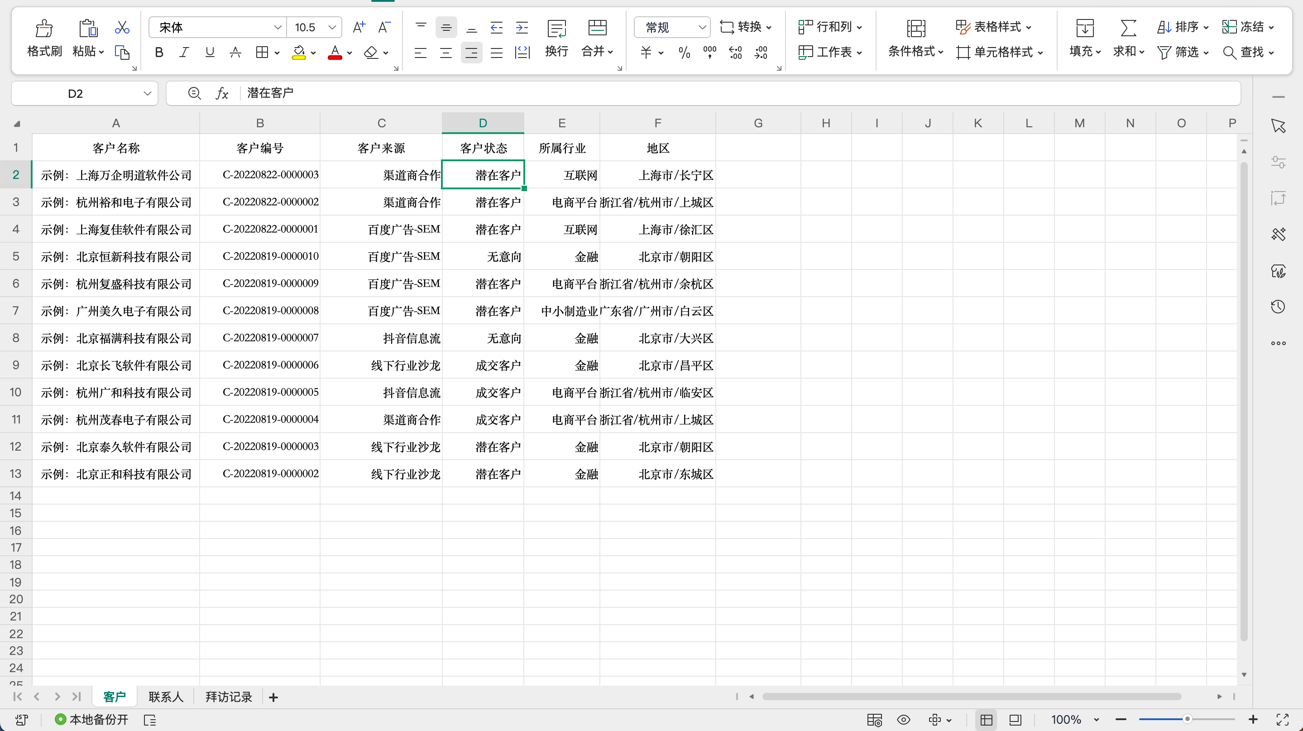Open the font name dropdown (宋体)
The image size is (1303, 731).
(277, 27)
